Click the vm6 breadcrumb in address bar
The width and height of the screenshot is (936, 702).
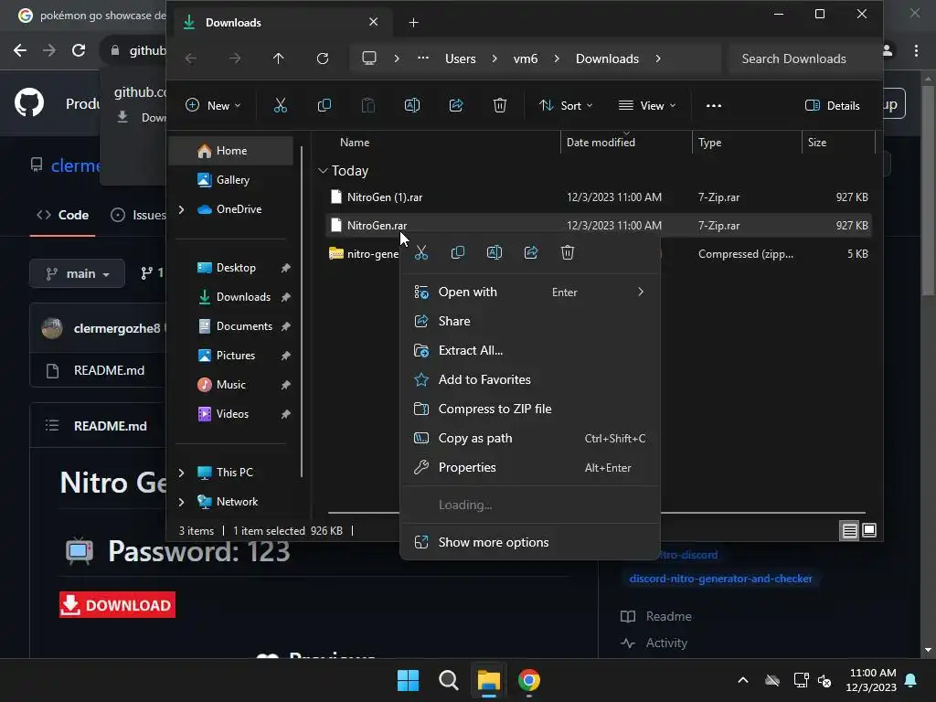click(526, 58)
